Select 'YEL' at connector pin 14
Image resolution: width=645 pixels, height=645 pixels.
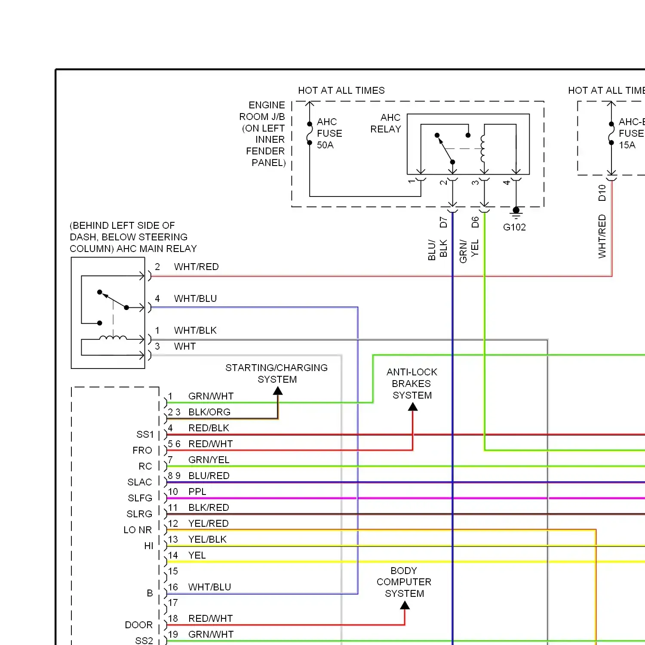tap(197, 555)
